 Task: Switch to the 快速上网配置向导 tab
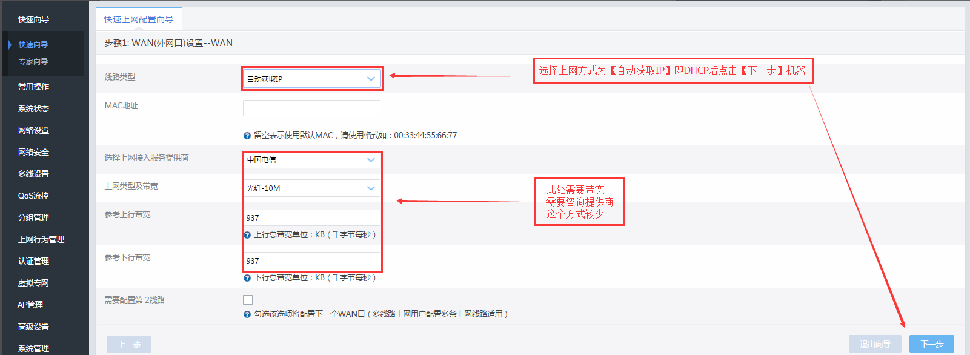(139, 19)
